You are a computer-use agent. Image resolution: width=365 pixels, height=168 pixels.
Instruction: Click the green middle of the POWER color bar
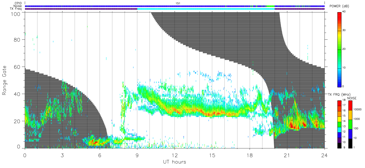coord(340,49)
